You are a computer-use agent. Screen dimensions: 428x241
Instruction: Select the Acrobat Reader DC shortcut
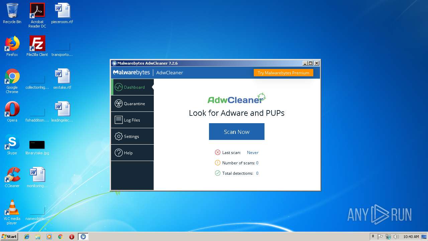point(37,15)
